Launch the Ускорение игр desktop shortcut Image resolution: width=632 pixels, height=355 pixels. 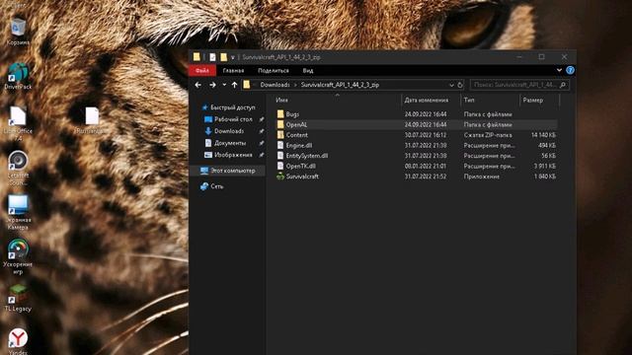(18, 256)
